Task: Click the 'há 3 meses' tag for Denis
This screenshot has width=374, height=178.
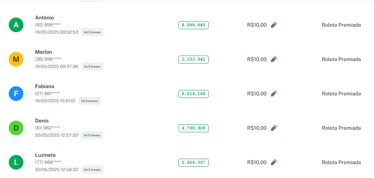Action: (x=92, y=135)
